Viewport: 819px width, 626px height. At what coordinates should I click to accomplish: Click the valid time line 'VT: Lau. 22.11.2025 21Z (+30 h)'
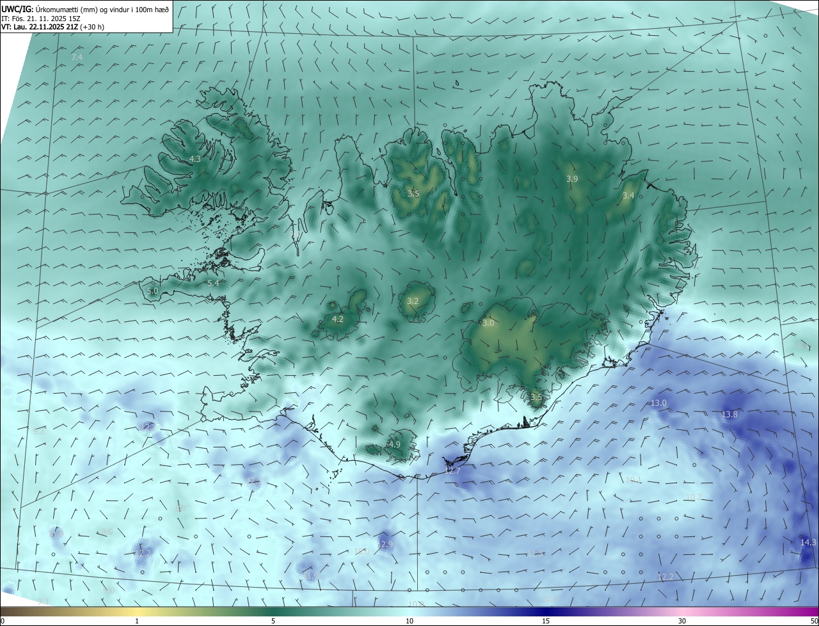pyautogui.click(x=52, y=27)
